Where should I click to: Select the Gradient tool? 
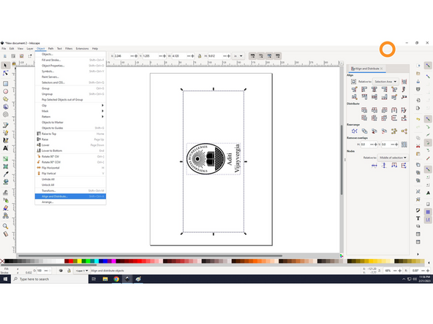pyautogui.click(x=5, y=158)
